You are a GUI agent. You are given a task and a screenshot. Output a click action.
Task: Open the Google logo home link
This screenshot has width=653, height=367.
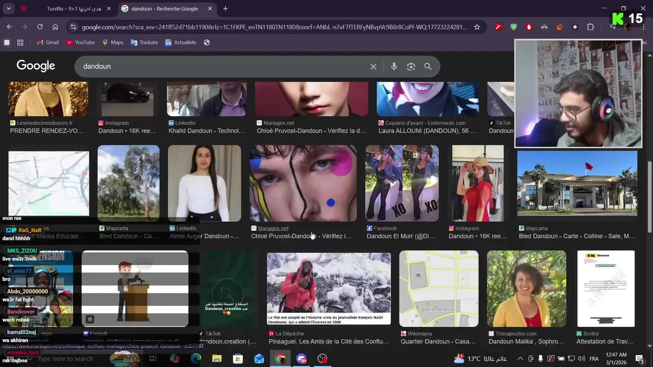[36, 66]
